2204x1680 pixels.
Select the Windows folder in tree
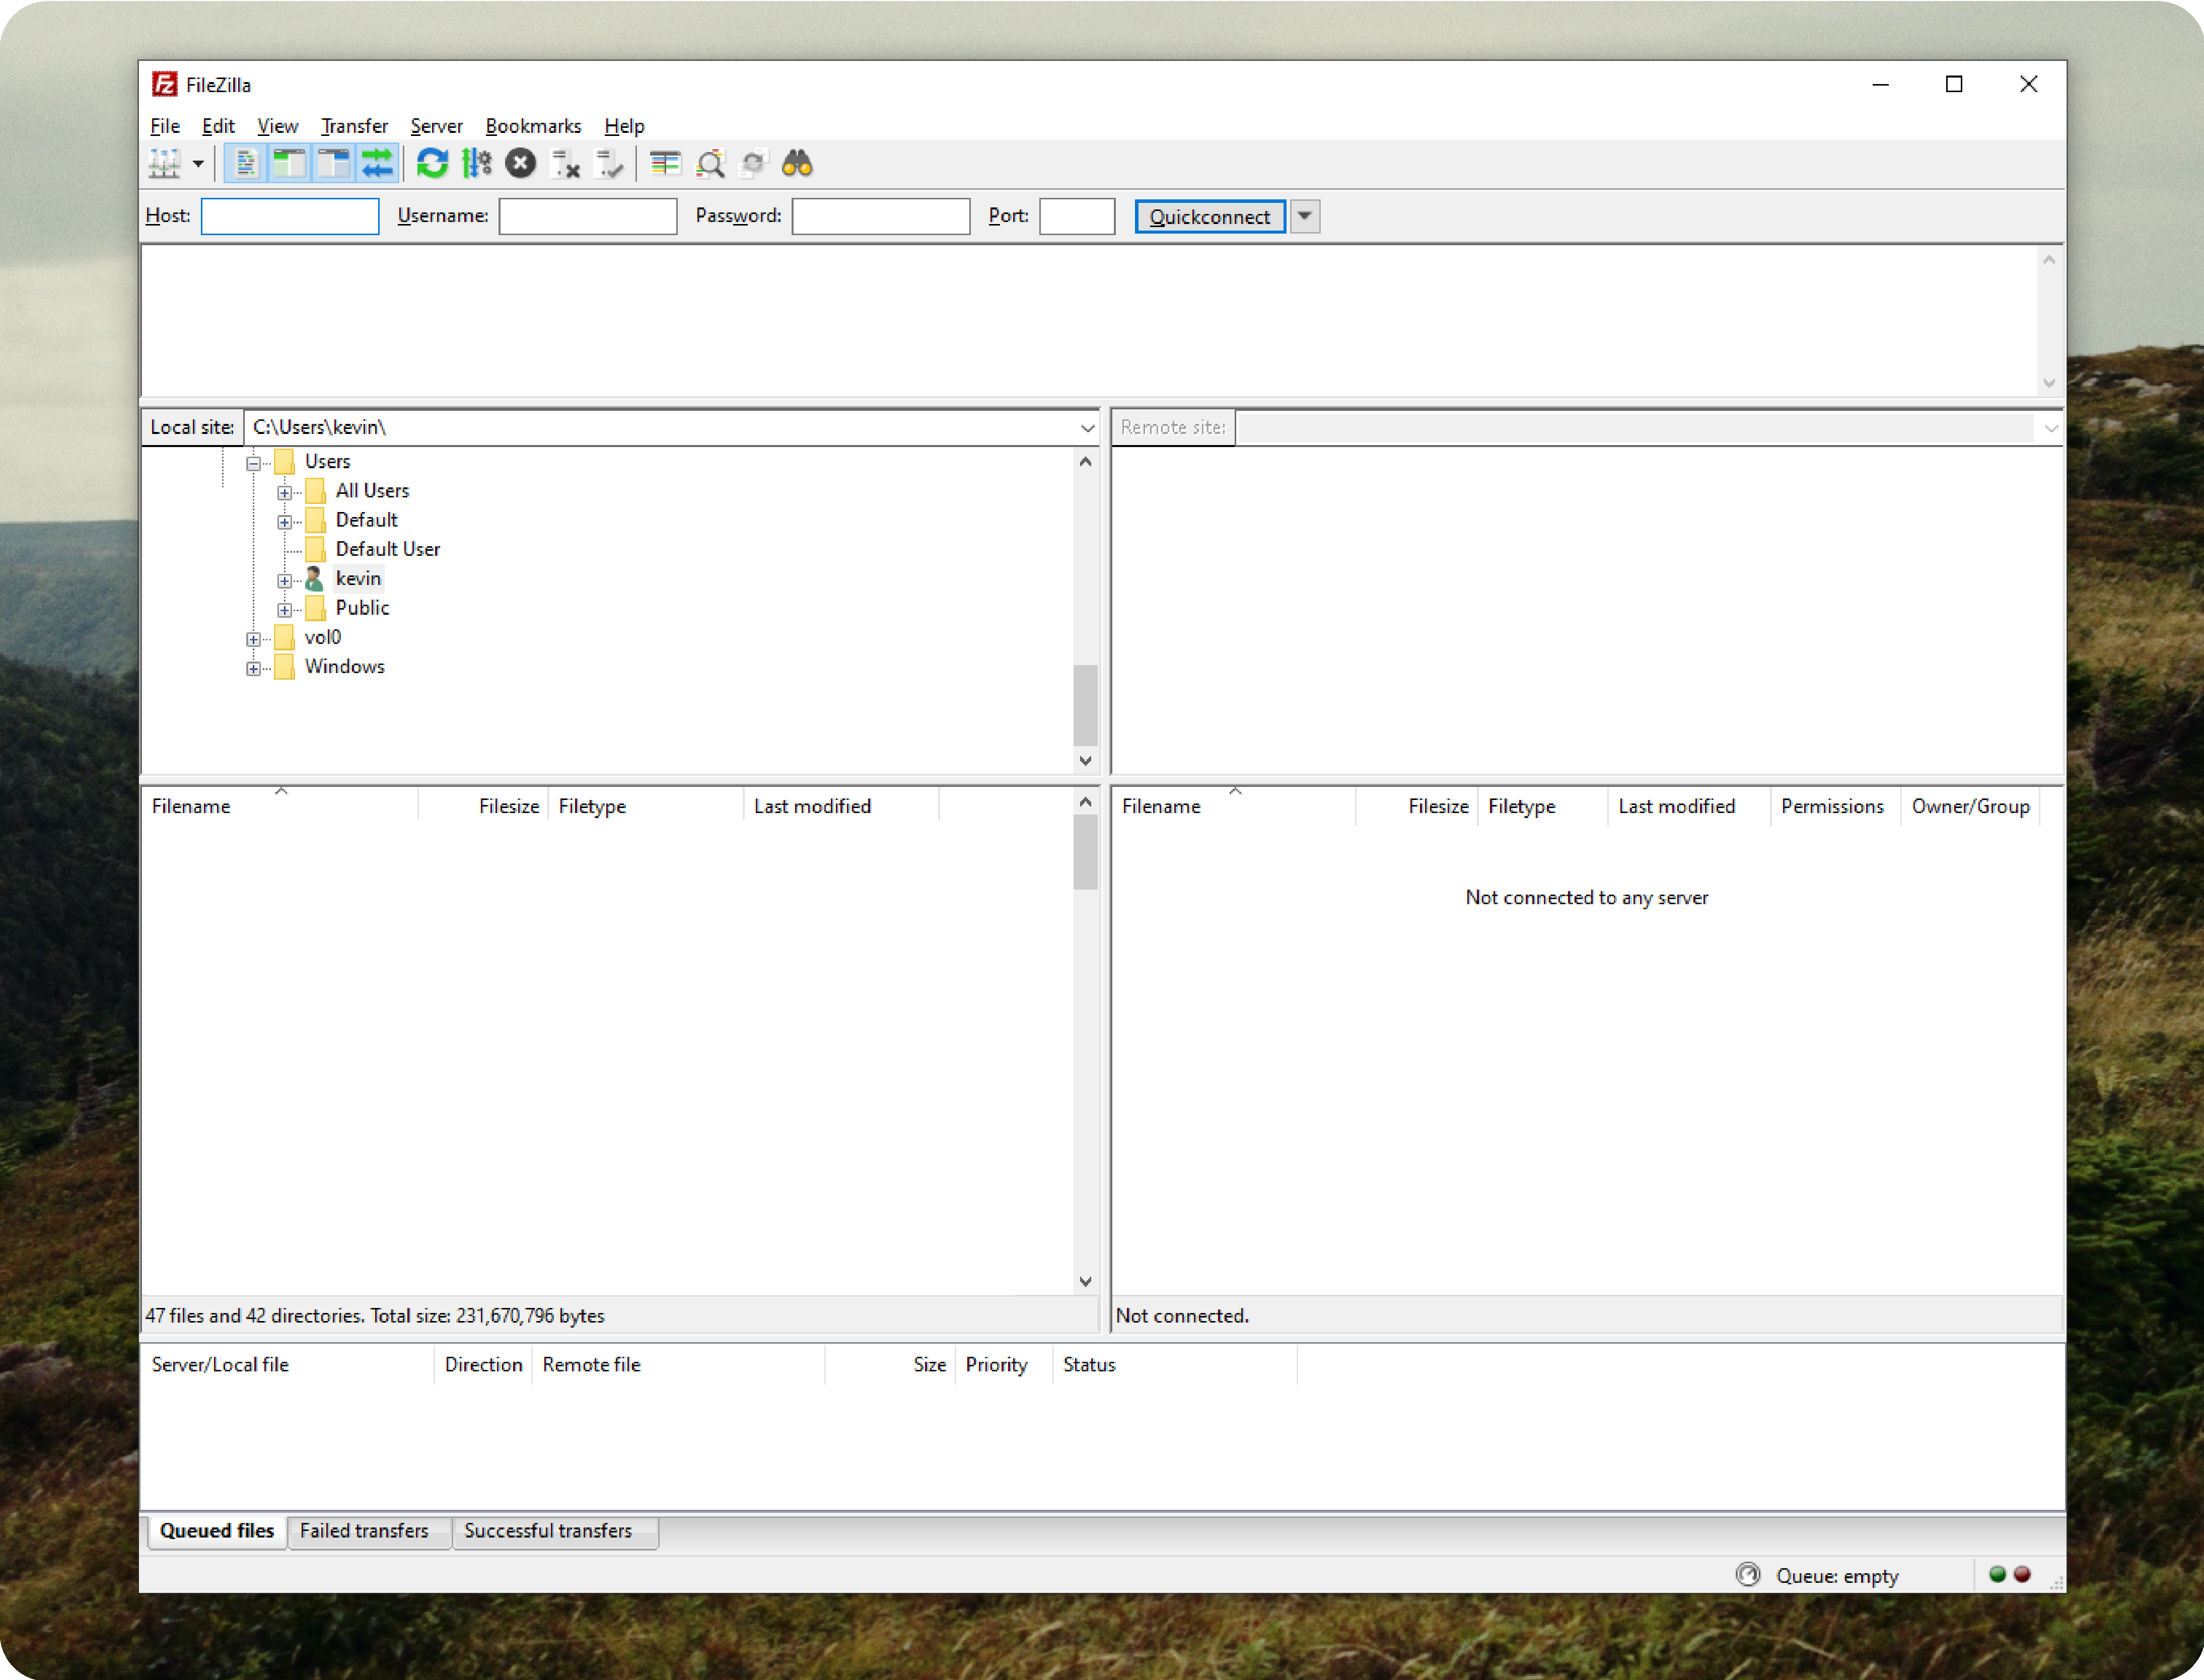click(x=344, y=666)
